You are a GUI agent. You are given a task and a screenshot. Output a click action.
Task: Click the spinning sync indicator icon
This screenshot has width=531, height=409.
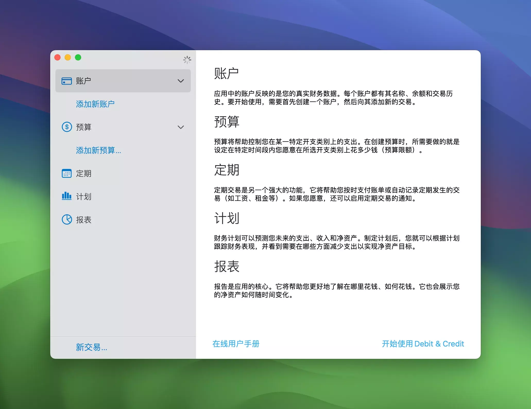point(187,60)
